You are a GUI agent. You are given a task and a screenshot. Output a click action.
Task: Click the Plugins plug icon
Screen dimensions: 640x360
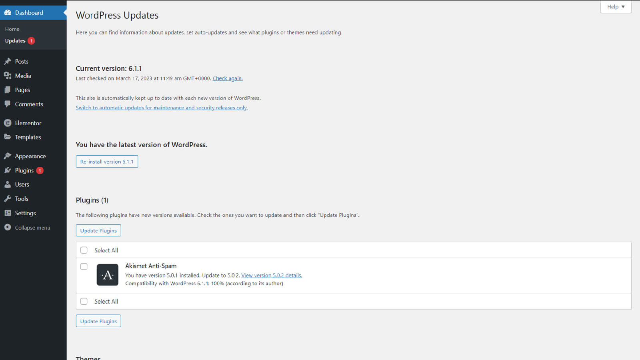[8, 170]
